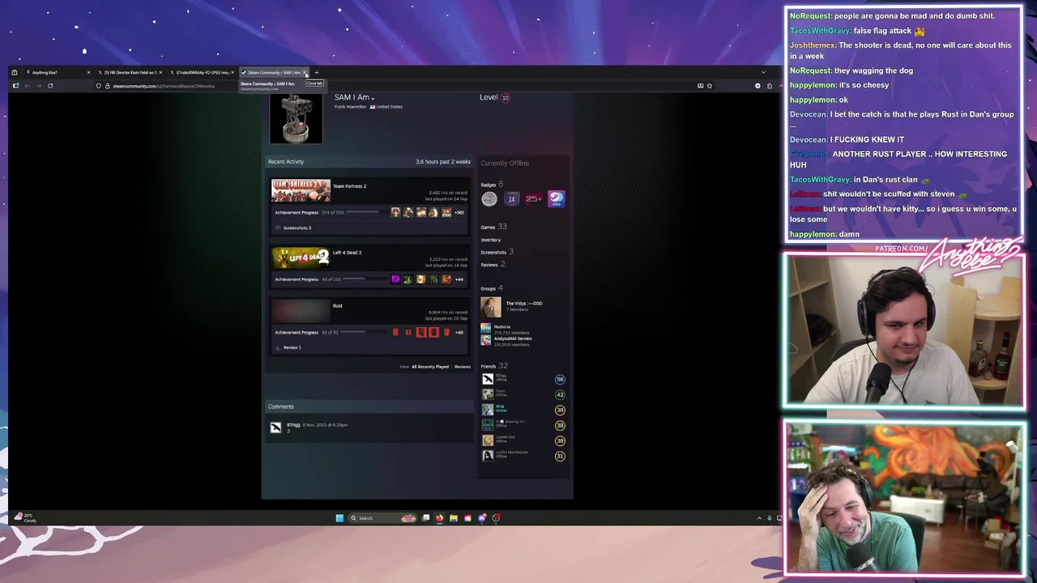Open Cookie God friend entry
Image resolution: width=1037 pixels, height=583 pixels.
pyautogui.click(x=523, y=440)
